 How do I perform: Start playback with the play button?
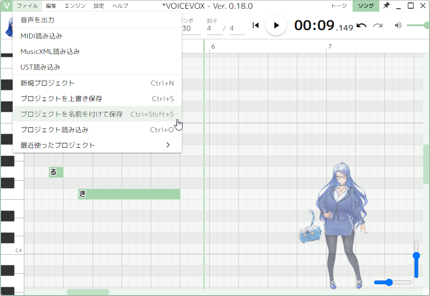(x=276, y=25)
